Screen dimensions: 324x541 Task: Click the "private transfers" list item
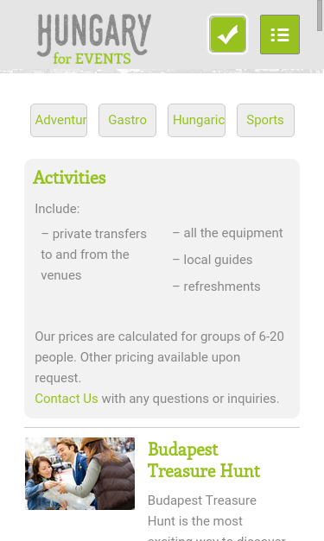tap(94, 255)
